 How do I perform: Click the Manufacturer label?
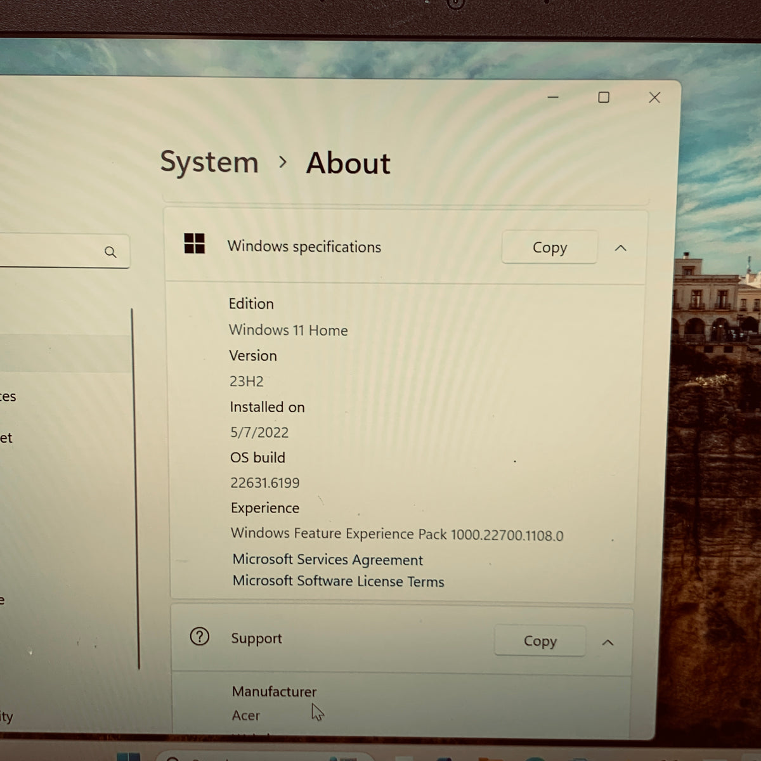click(x=274, y=691)
